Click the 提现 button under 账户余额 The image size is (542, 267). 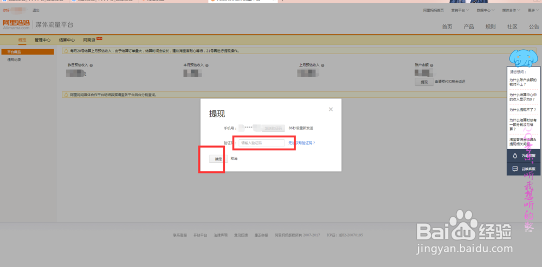(424, 82)
